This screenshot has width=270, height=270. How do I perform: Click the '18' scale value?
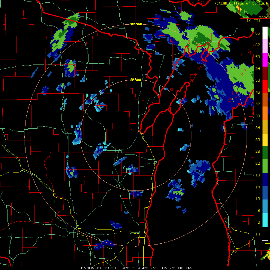[x=258, y=175]
